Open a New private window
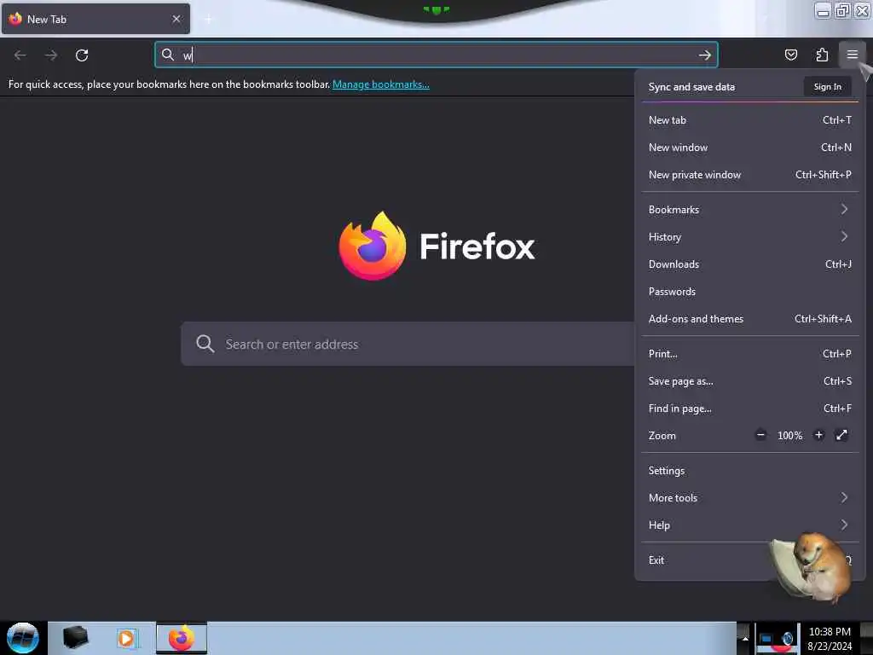This screenshot has height=655, width=873. click(750, 174)
